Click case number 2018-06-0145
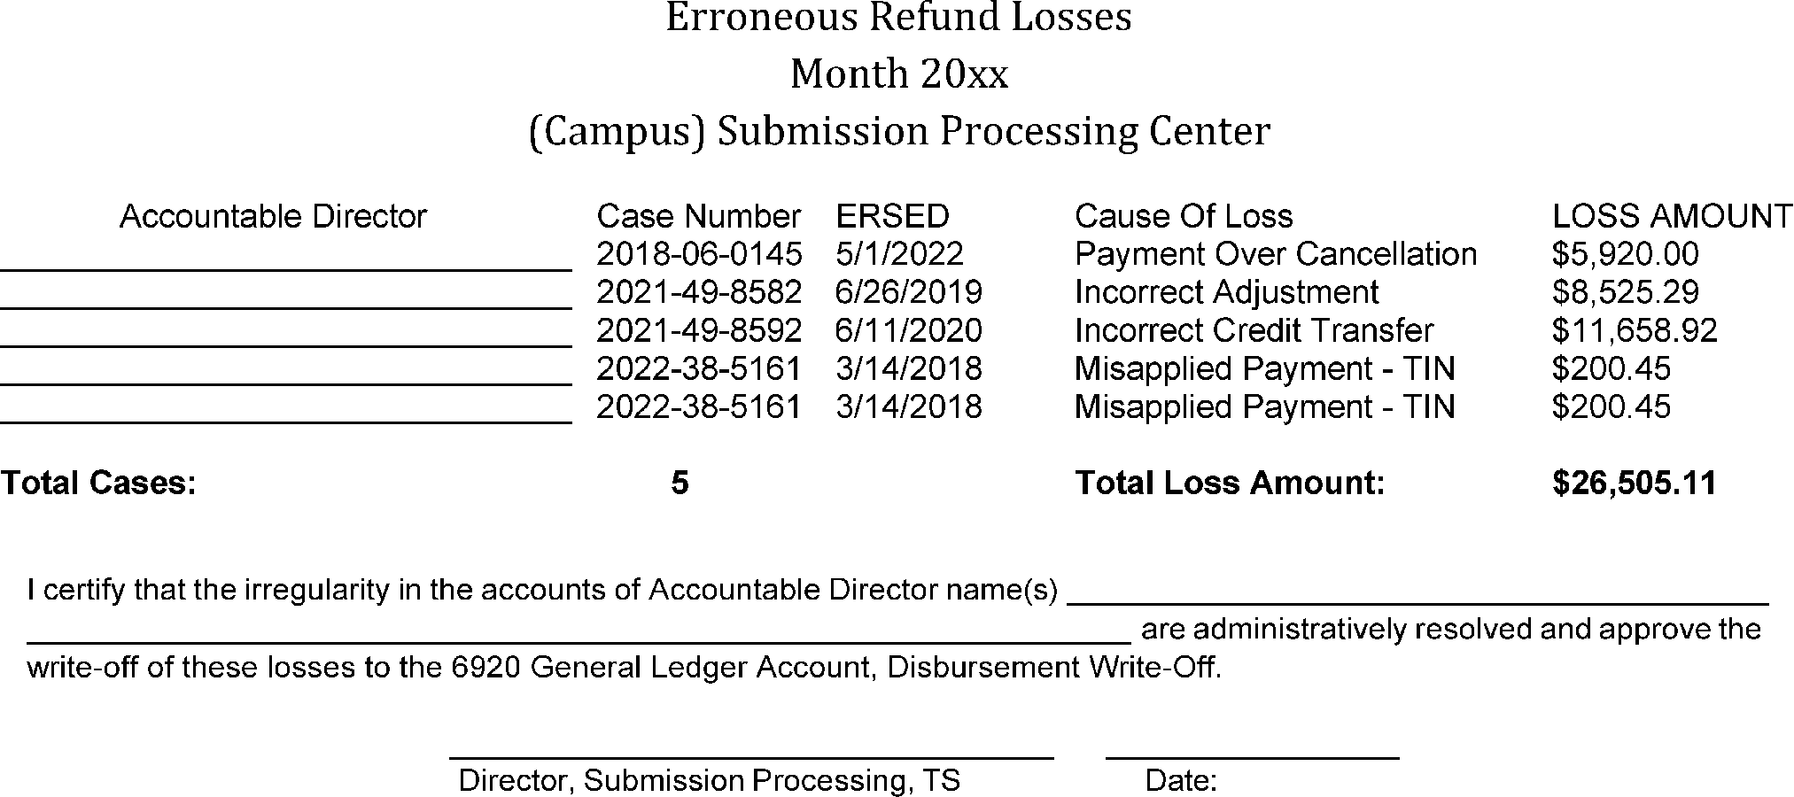Image resolution: width=1794 pixels, height=797 pixels. (x=698, y=254)
